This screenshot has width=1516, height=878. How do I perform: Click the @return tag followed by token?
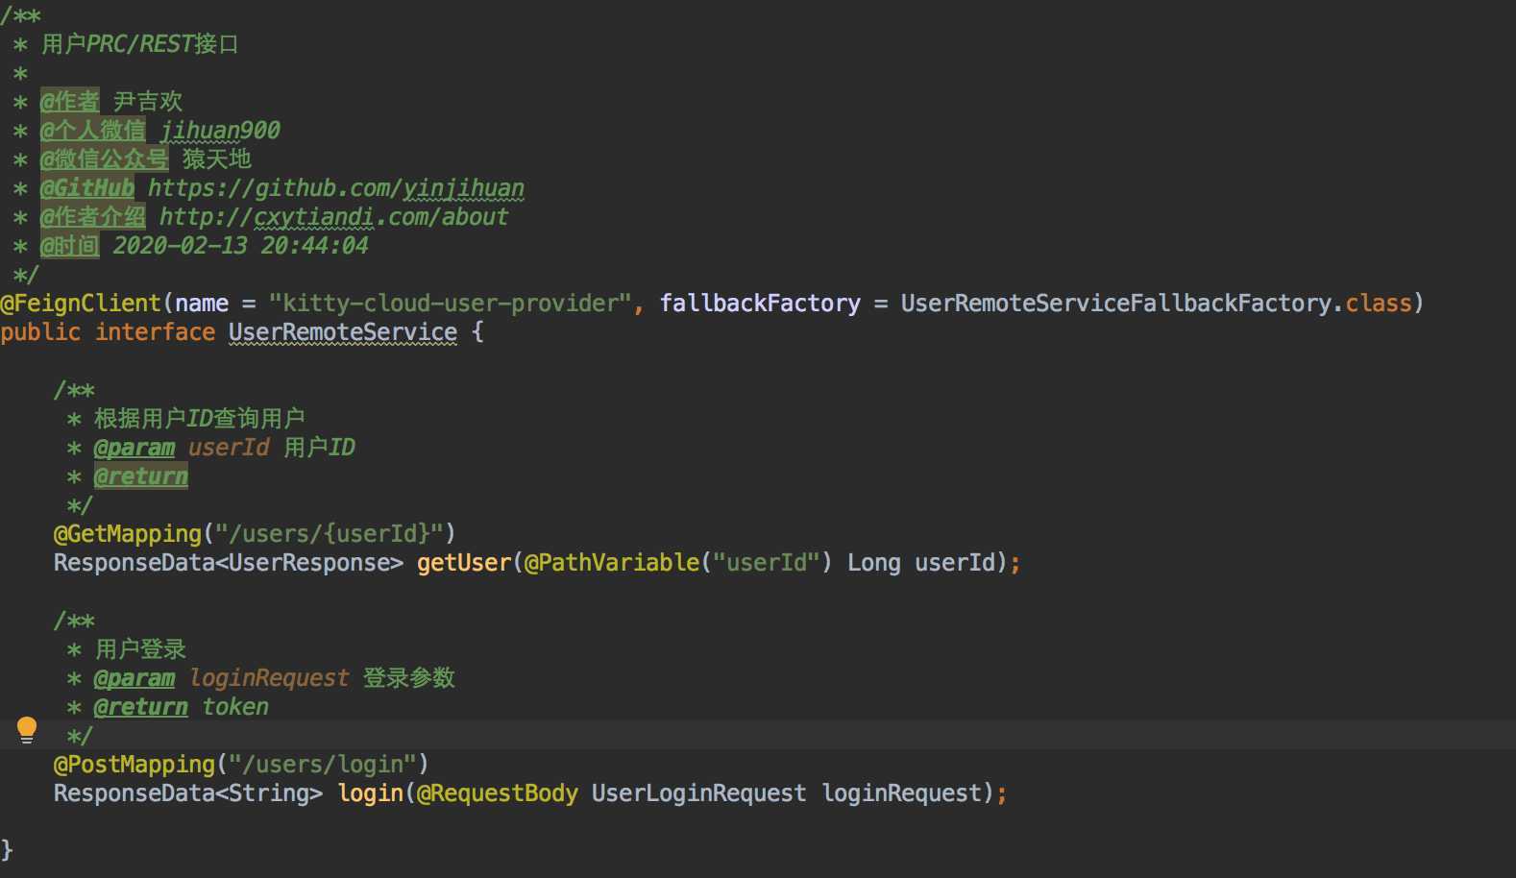[141, 707]
